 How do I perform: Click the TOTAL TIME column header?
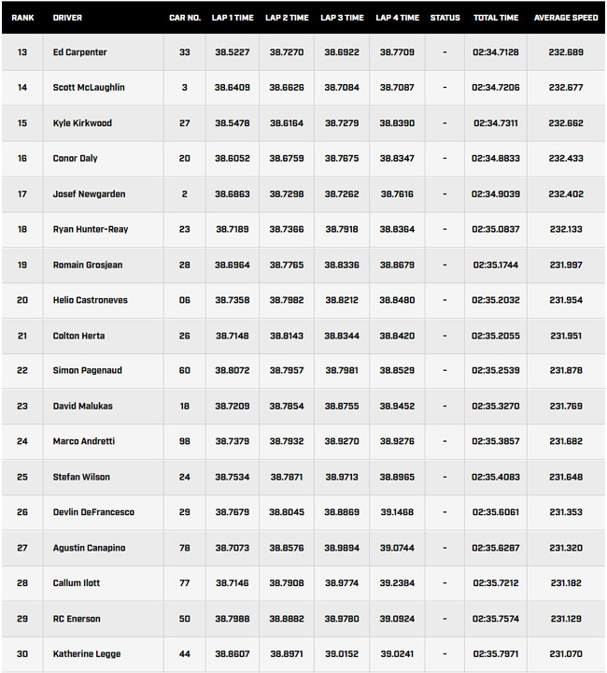click(496, 18)
